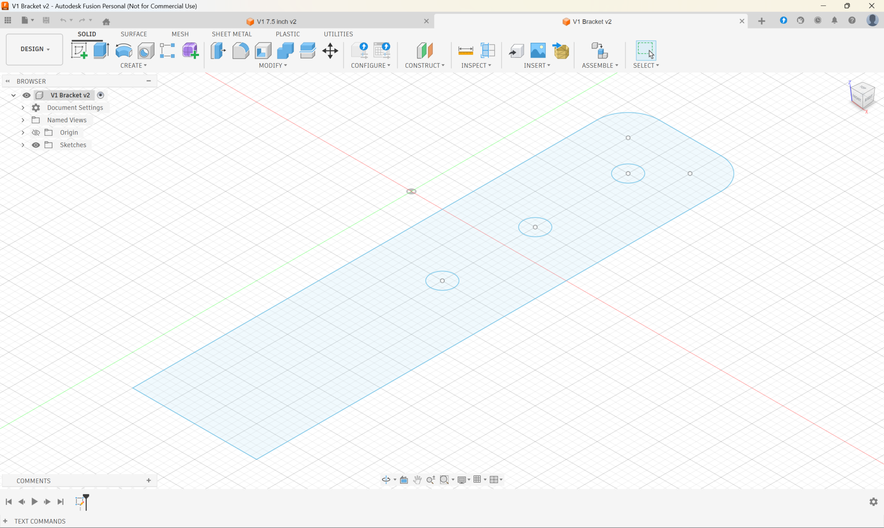The width and height of the screenshot is (884, 528).
Task: Open Insert Canvas image icon
Action: pyautogui.click(x=538, y=50)
